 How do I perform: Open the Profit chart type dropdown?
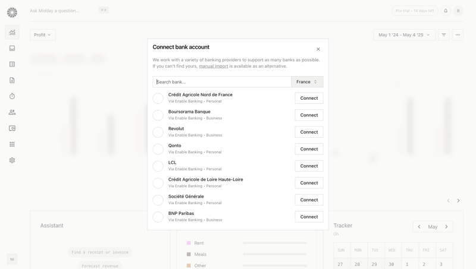[42, 35]
